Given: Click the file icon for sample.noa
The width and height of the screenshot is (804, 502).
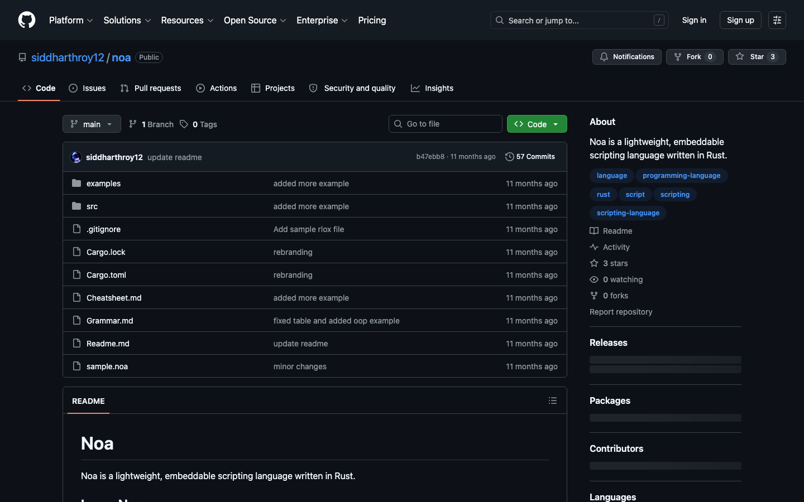Looking at the screenshot, I should tap(76, 366).
